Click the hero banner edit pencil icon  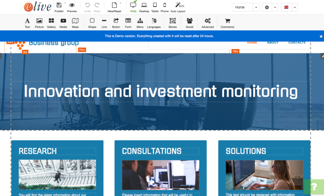tap(322, 56)
